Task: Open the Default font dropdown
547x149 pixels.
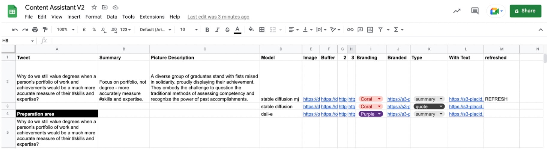Action: 155,30
